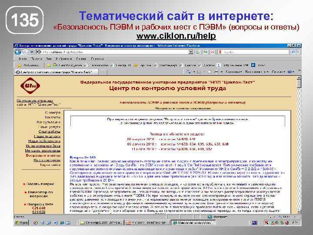Screen dimensions: 313x235
Task: Click the Цикпон-Тест red diamond logo
Action: pos(30,86)
